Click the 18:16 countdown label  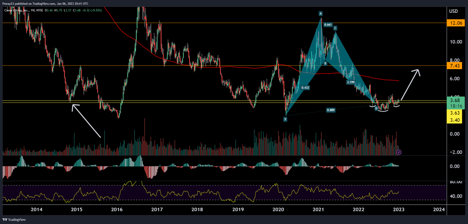pos(457,106)
